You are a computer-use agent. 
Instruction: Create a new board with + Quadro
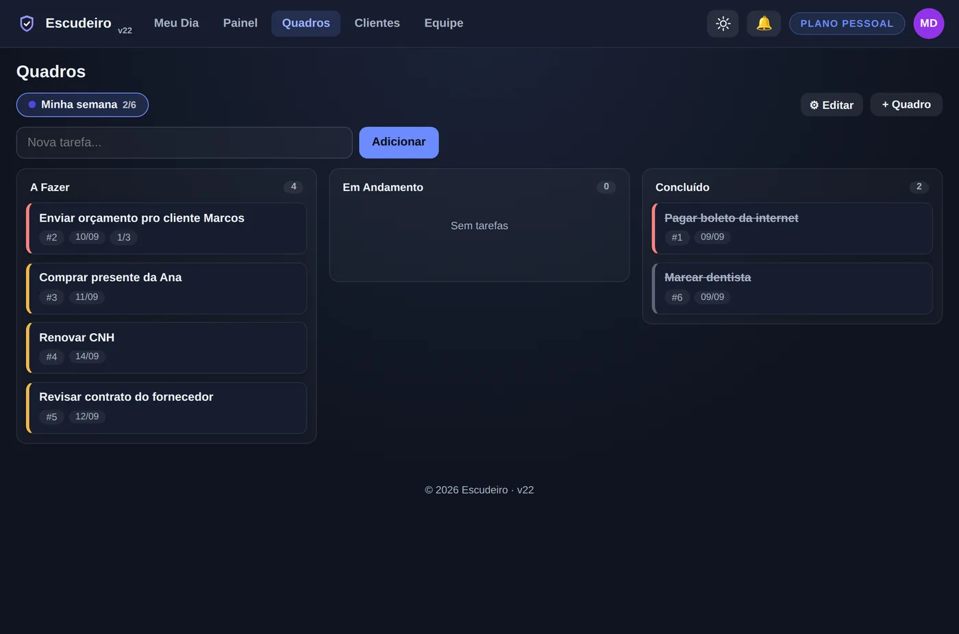click(x=906, y=105)
